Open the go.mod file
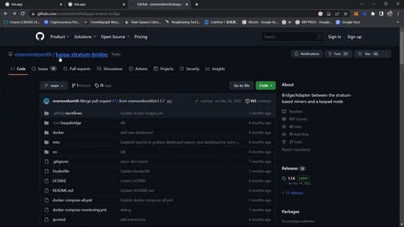The width and height of the screenshot is (404, 227). (x=59, y=219)
